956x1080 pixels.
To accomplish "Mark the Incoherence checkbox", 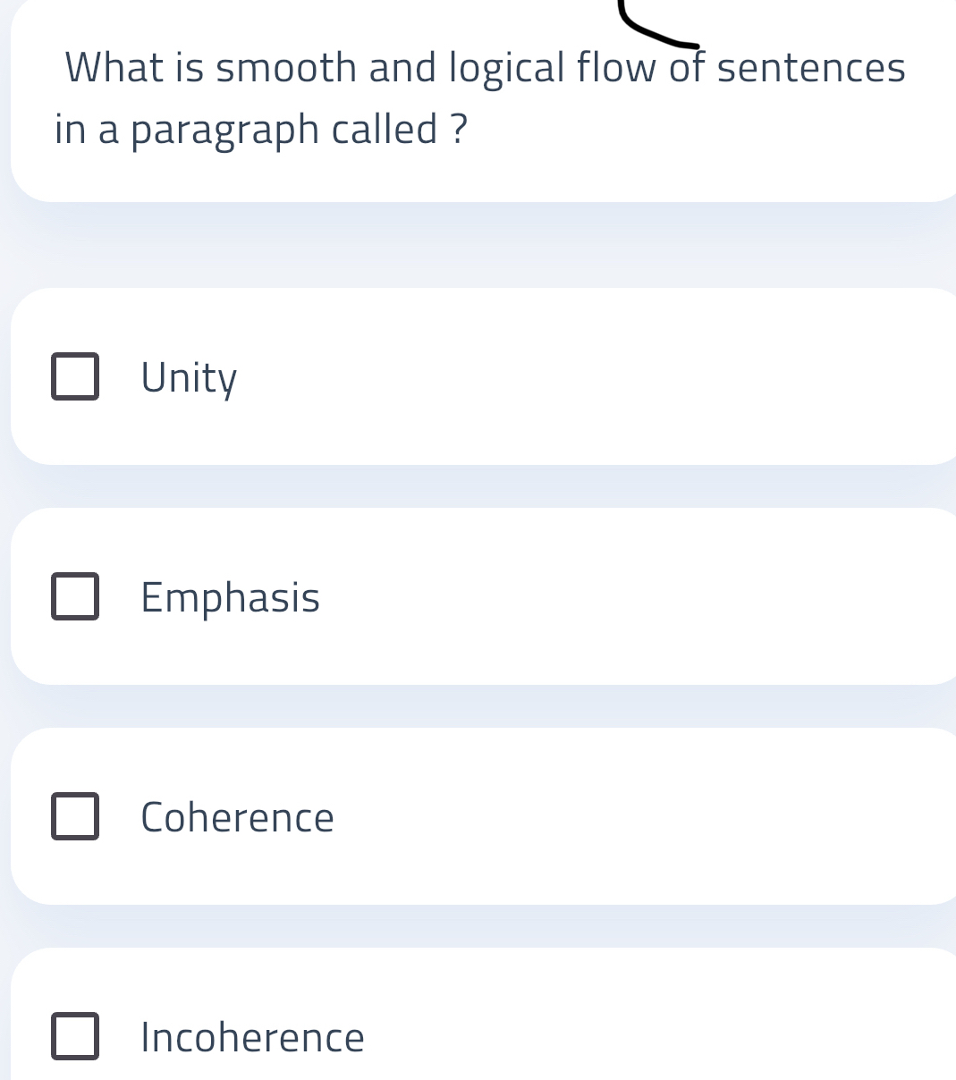I will coord(75,1037).
